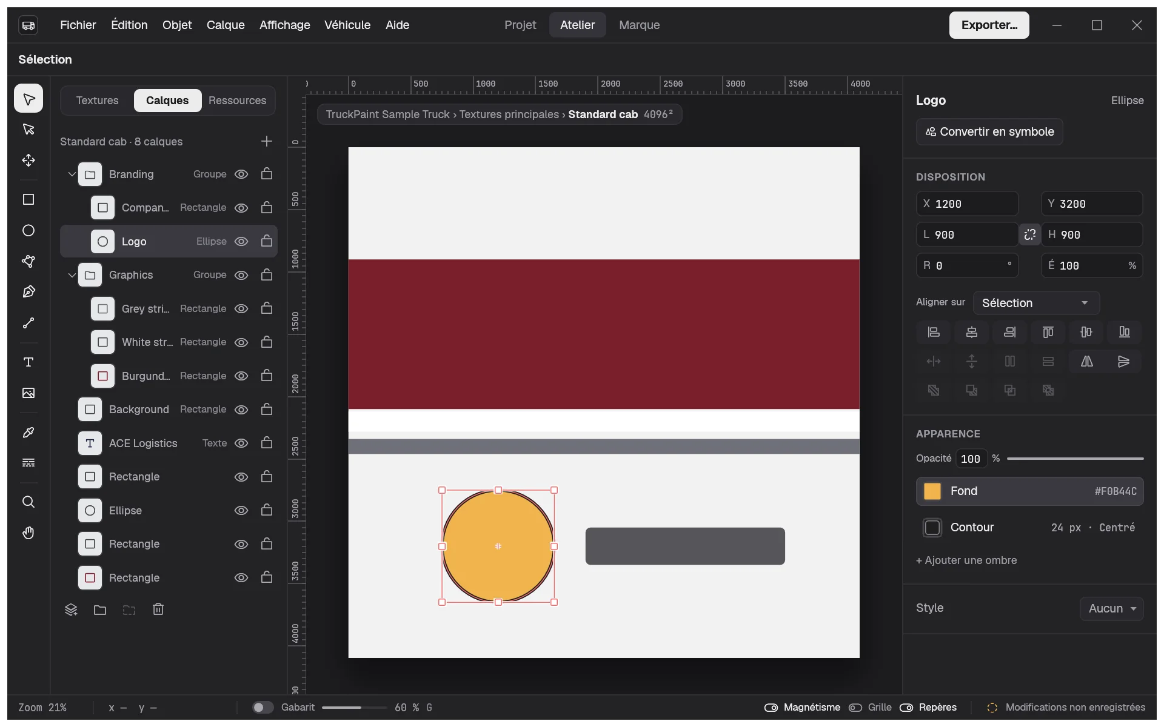1164x727 pixels.
Task: Hide the Logo ellipse layer
Action: [241, 241]
